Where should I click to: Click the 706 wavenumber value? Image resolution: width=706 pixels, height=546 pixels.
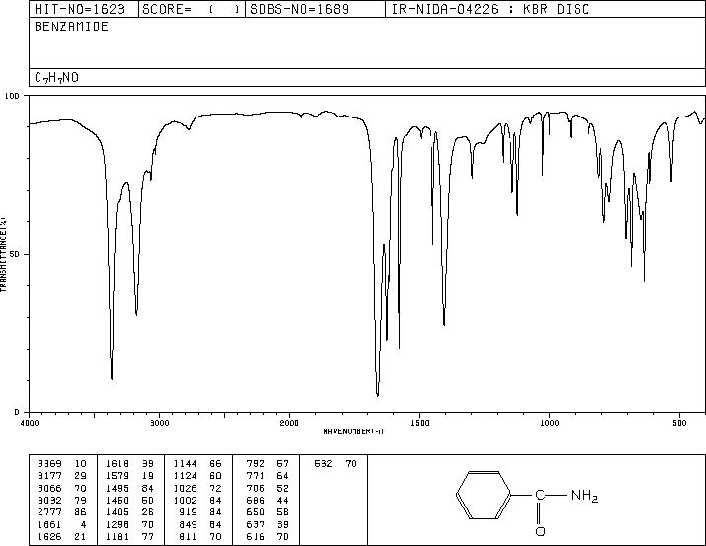[x=256, y=488]
